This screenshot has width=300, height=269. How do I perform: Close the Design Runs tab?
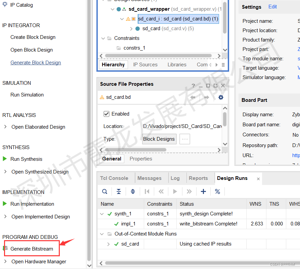coord(258,179)
